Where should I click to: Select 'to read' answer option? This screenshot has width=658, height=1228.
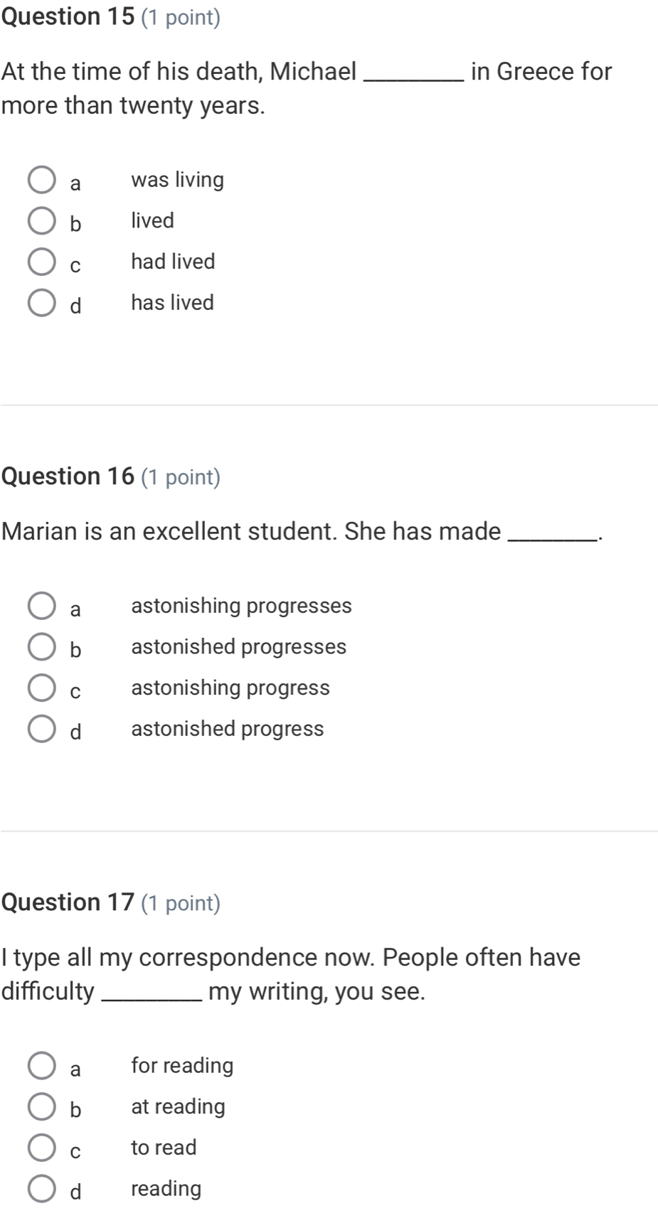pos(42,1148)
